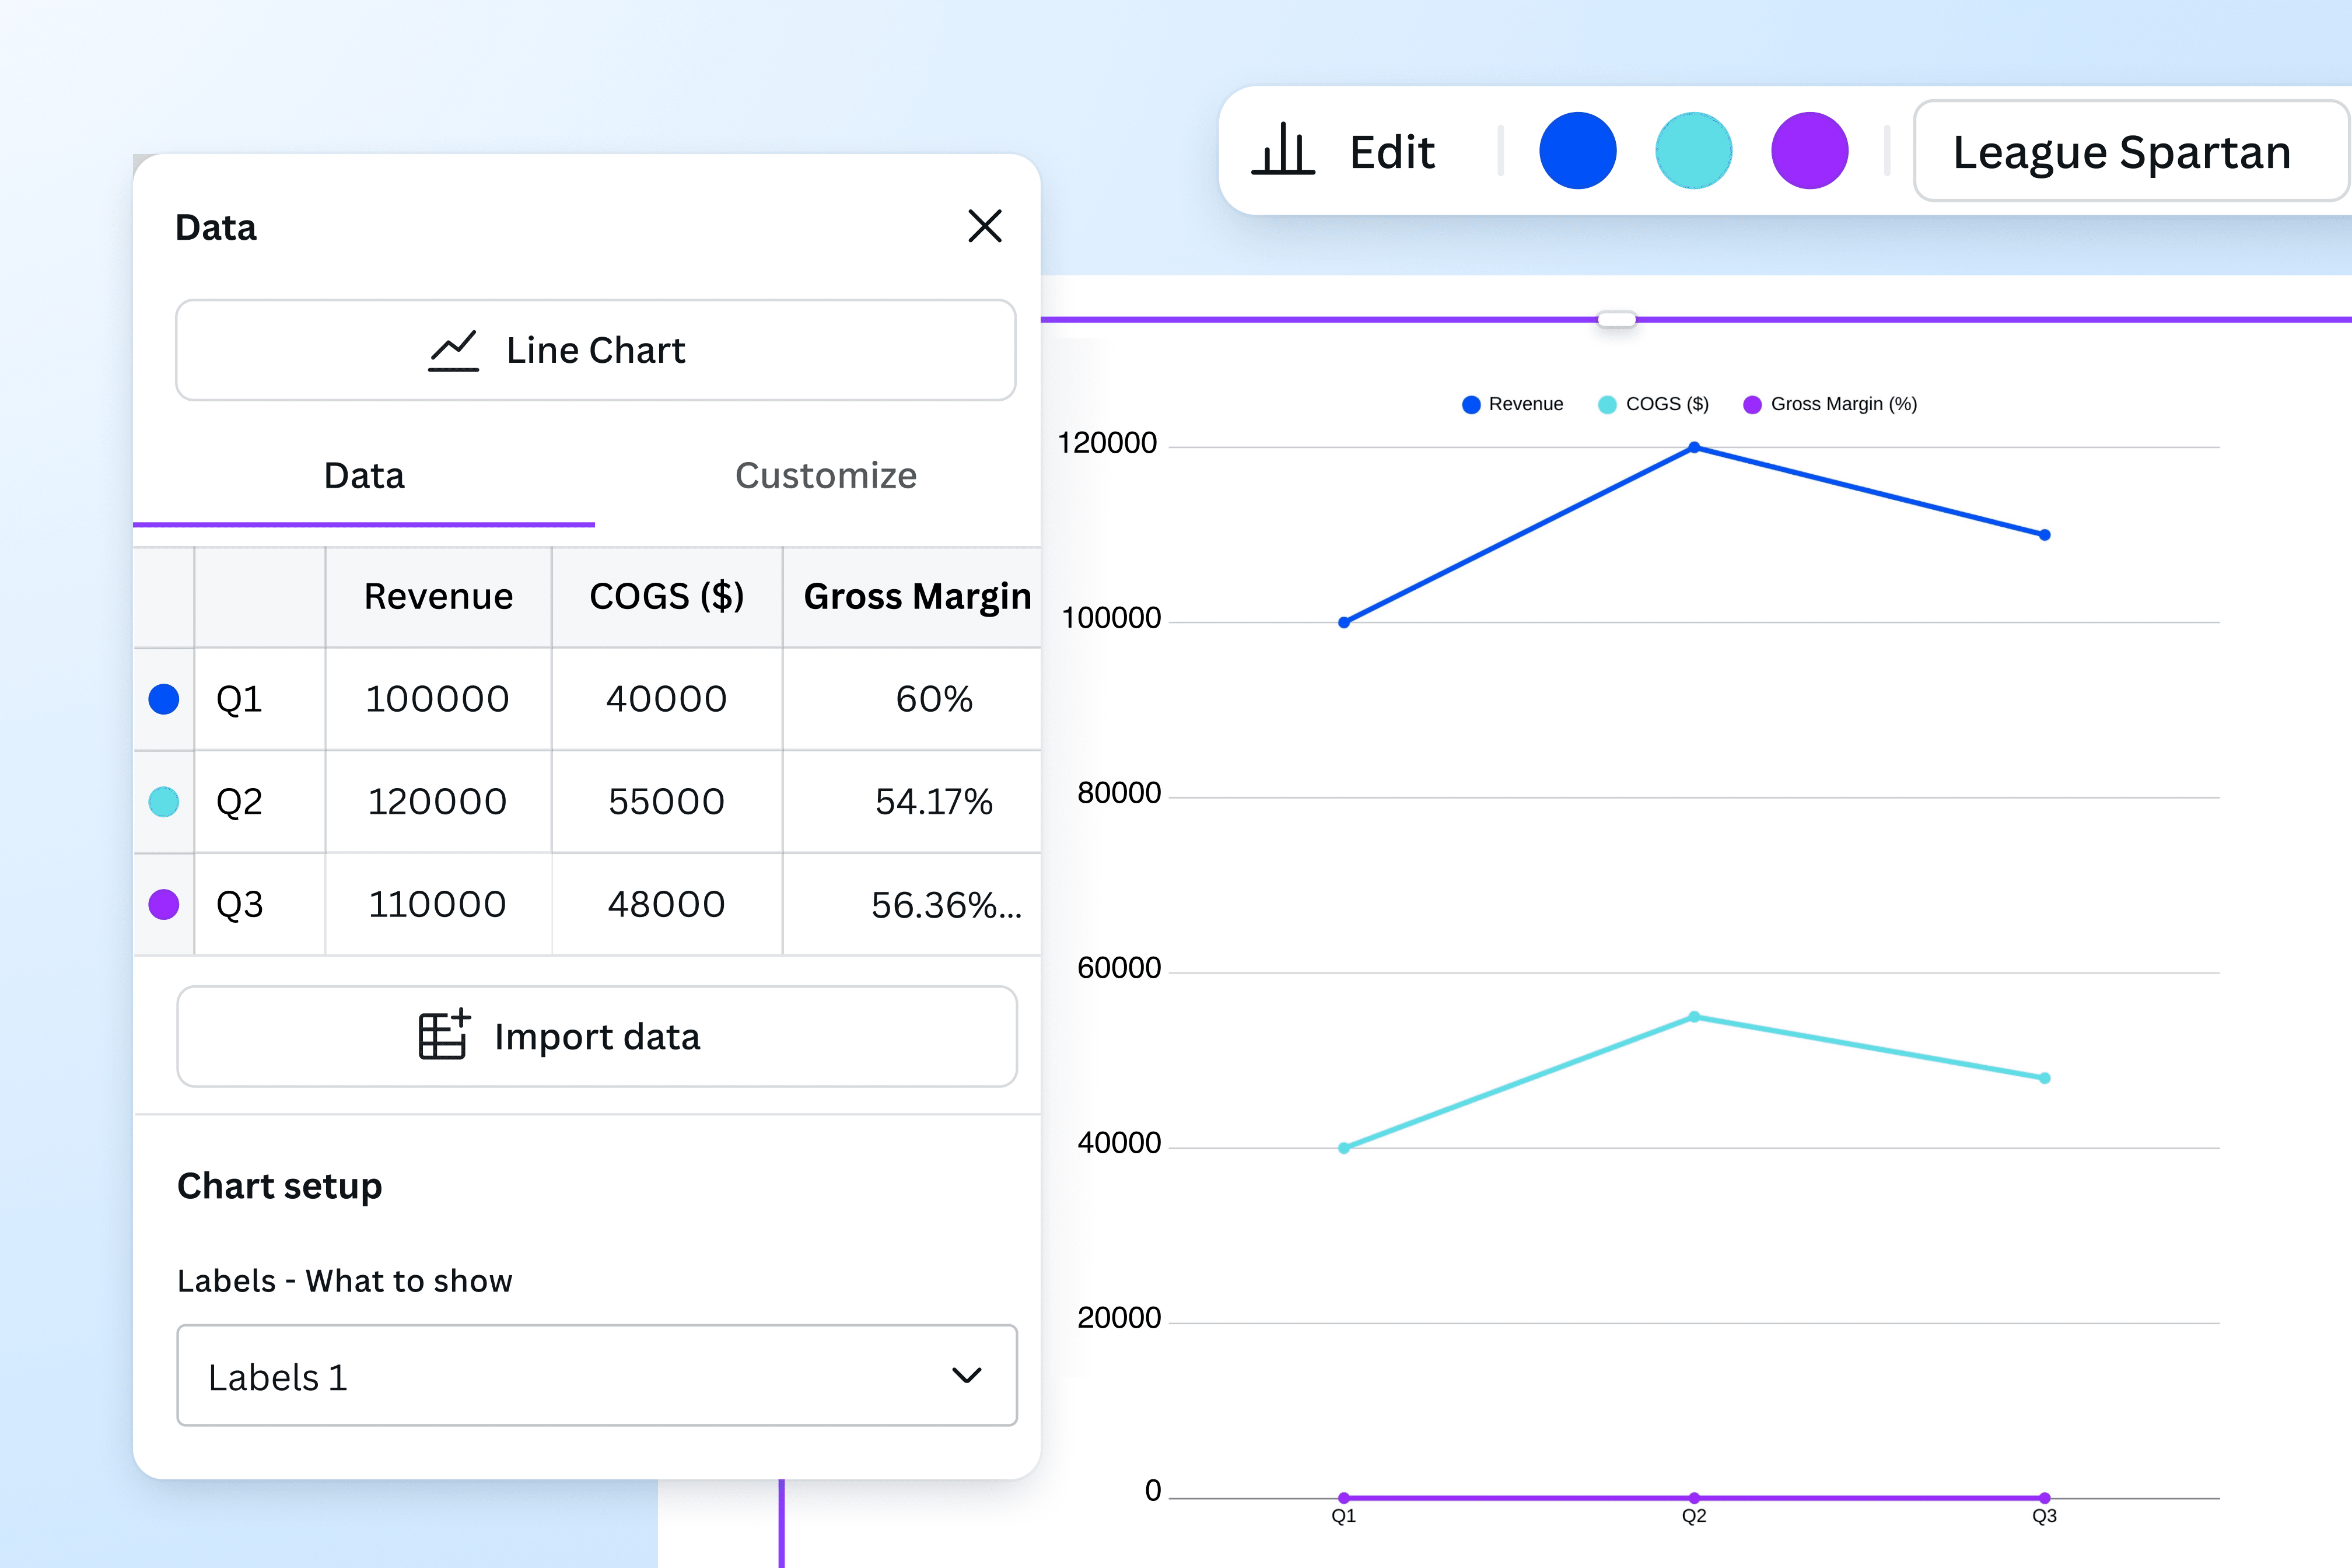
Task: Open the Line Chart type selector
Action: (596, 350)
